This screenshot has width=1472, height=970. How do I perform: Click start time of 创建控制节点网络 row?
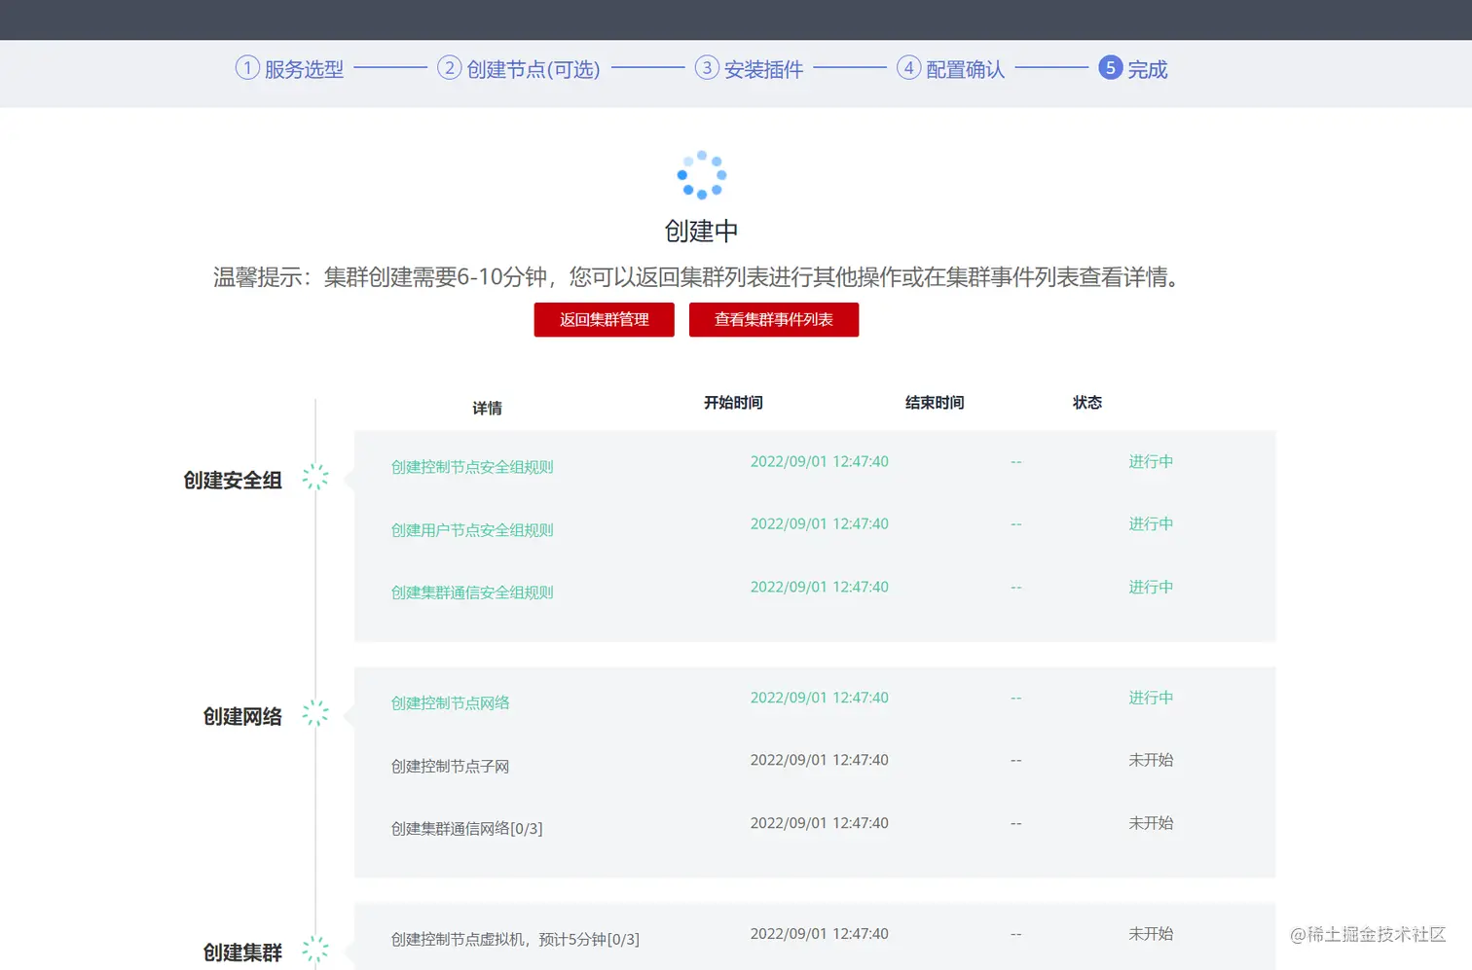coord(820,698)
